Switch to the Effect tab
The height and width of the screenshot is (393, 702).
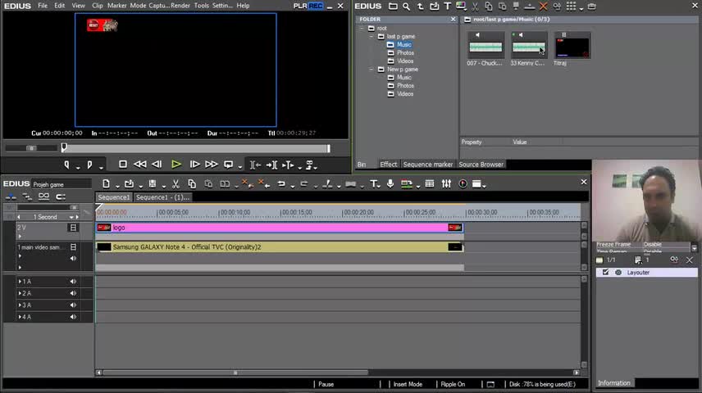388,165
